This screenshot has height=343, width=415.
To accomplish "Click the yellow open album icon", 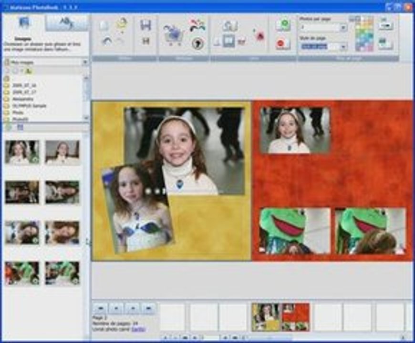I will coord(122,24).
